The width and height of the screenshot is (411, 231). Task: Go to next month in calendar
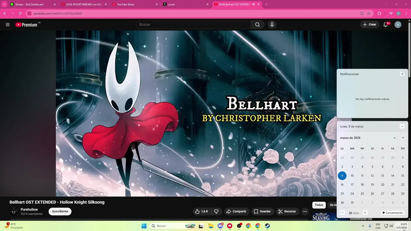click(403, 138)
